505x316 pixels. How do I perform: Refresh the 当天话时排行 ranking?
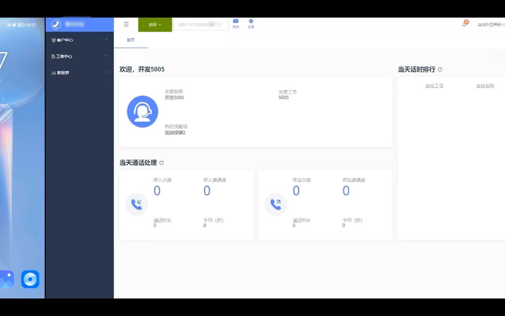(x=440, y=70)
